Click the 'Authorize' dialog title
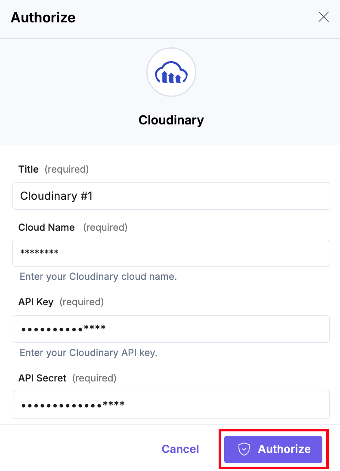 click(x=43, y=17)
